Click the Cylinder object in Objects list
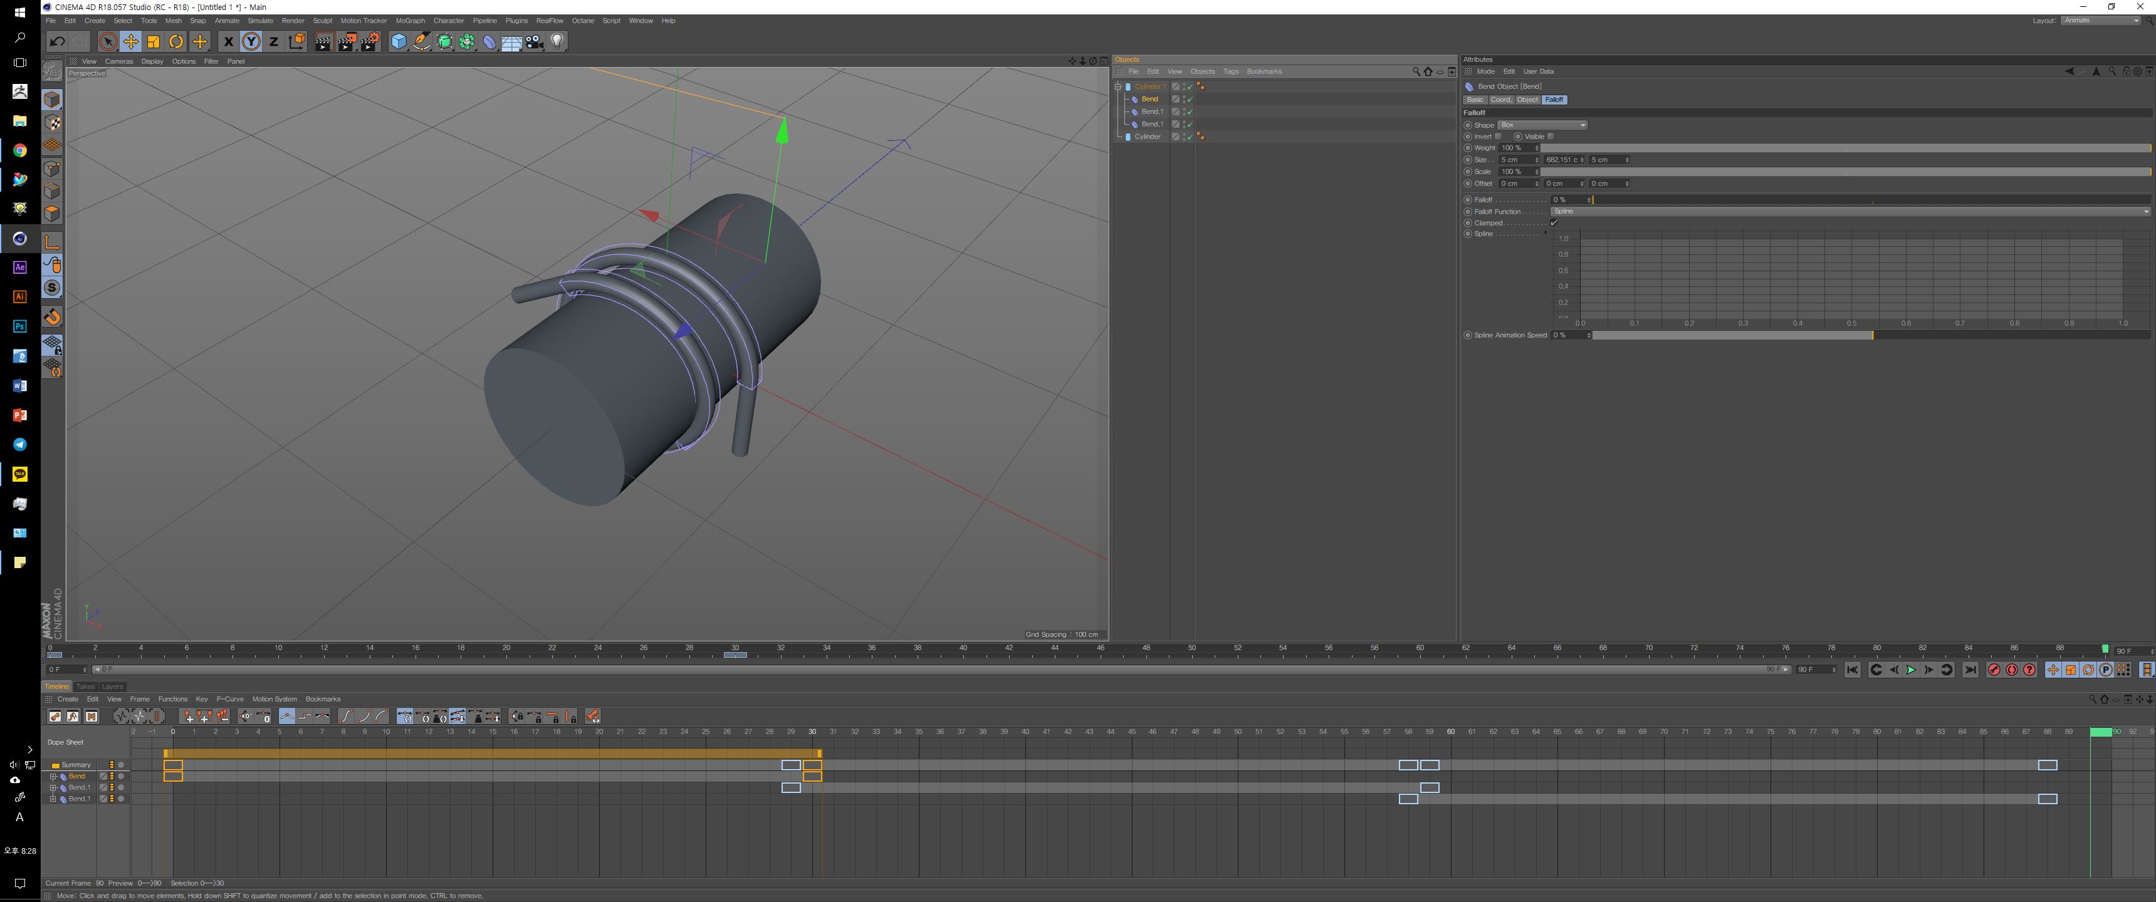The width and height of the screenshot is (2156, 902). coord(1148,137)
